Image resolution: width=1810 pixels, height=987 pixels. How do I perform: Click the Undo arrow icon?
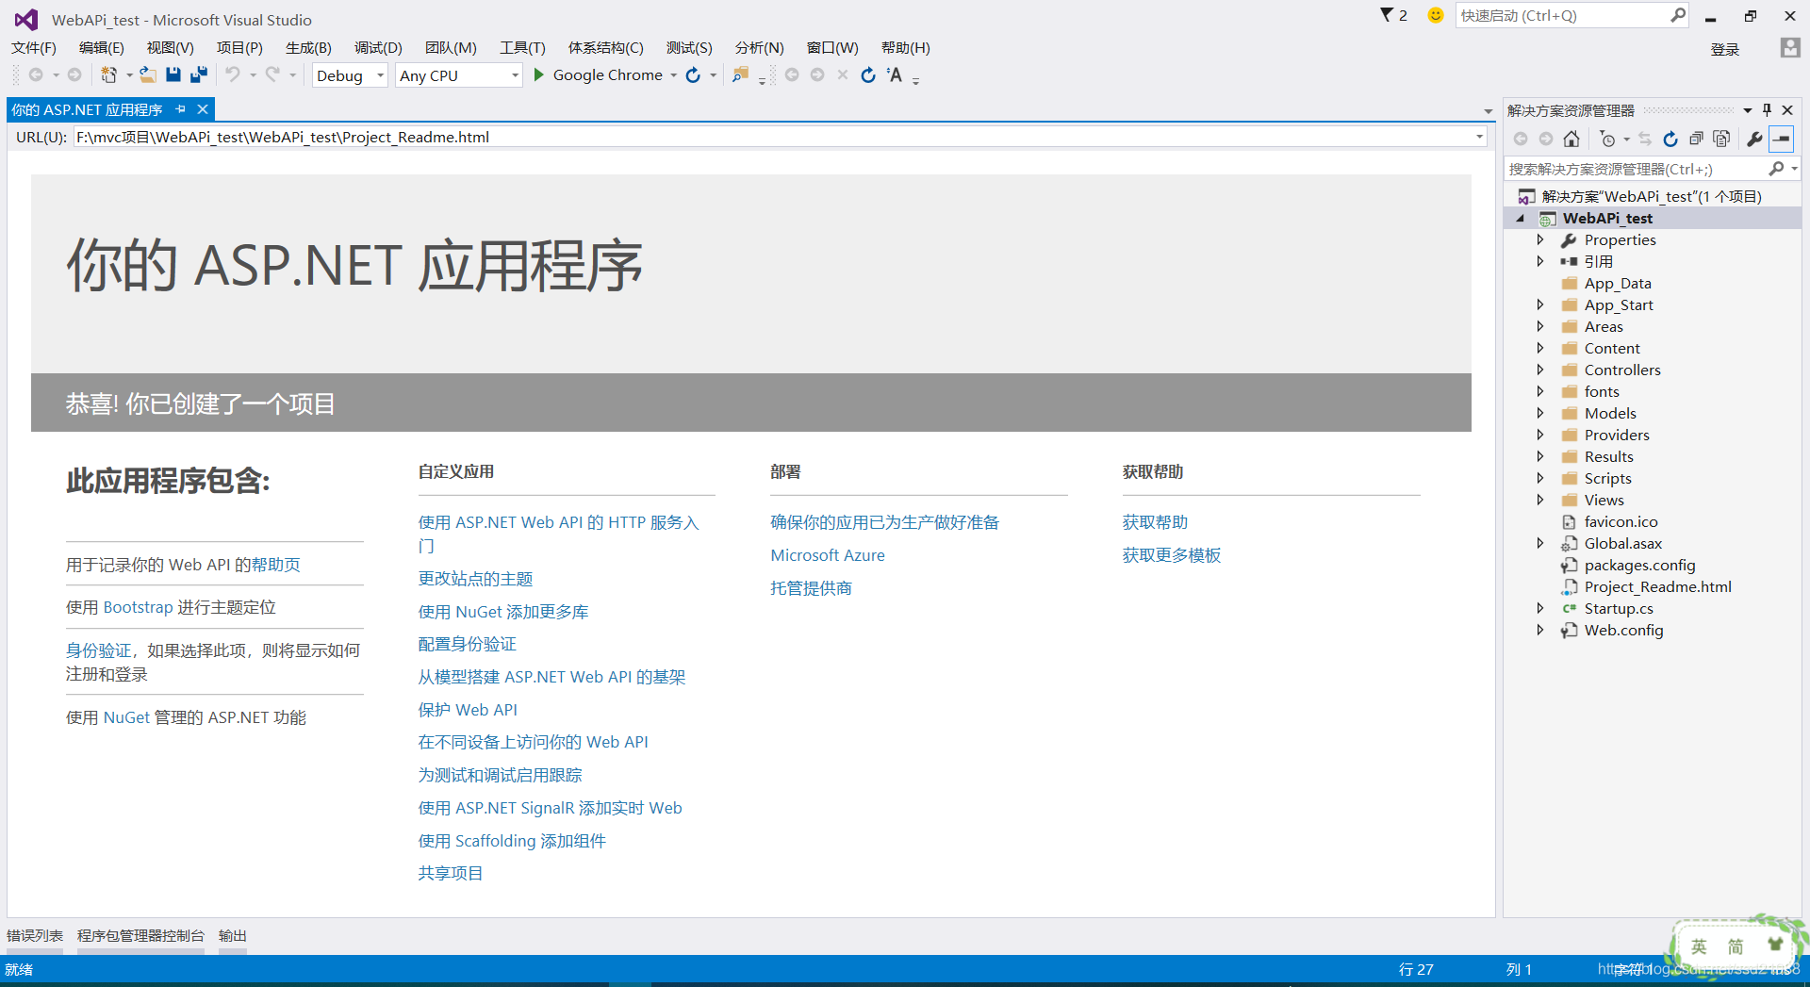tap(232, 74)
